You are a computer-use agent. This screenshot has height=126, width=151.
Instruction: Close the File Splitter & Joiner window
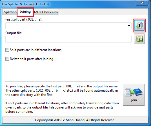142,3
